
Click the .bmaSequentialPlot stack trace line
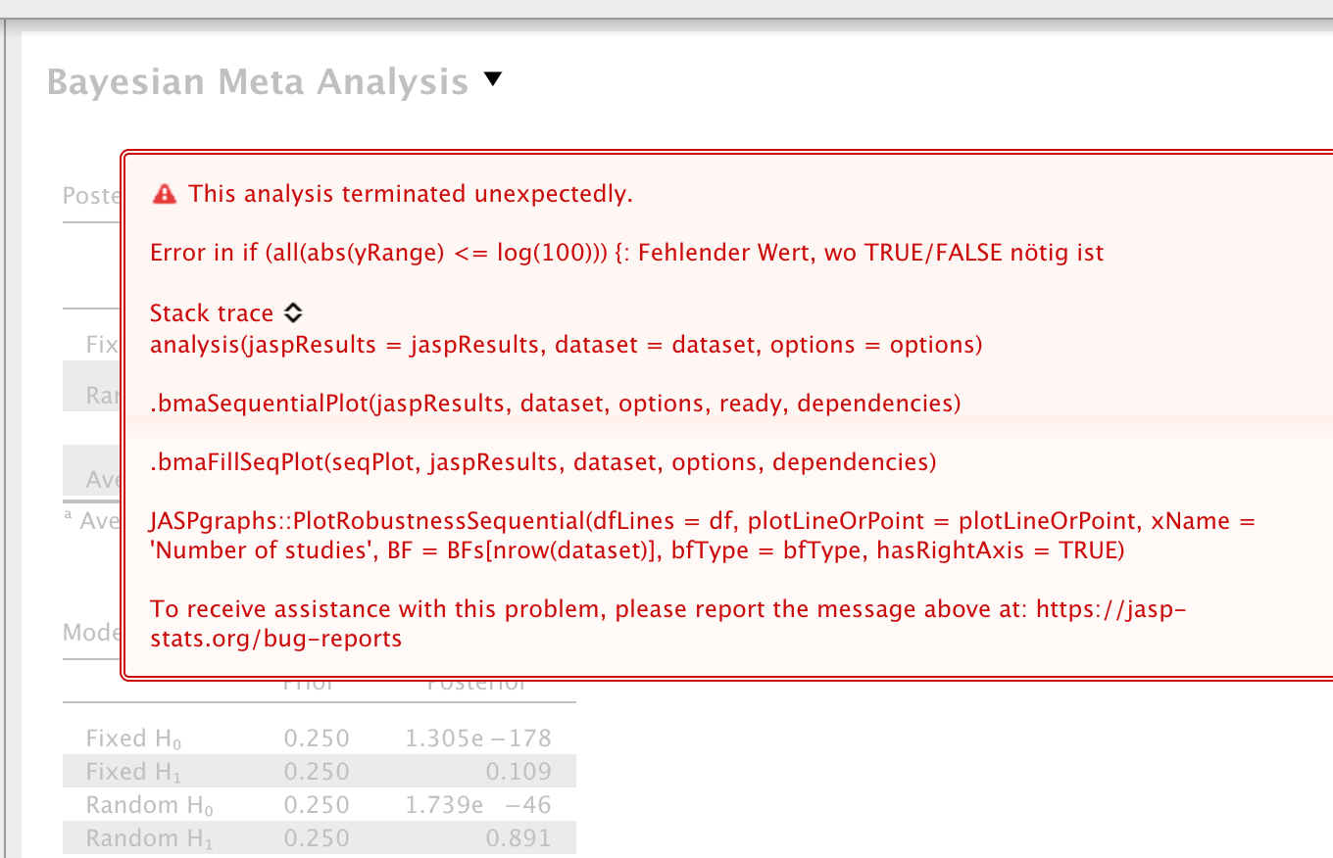click(554, 403)
